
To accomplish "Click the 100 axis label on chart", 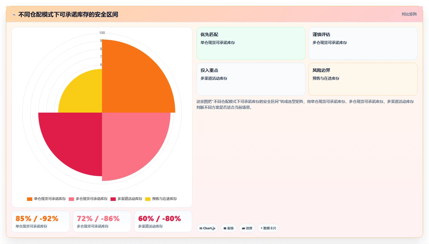I will (102, 33).
